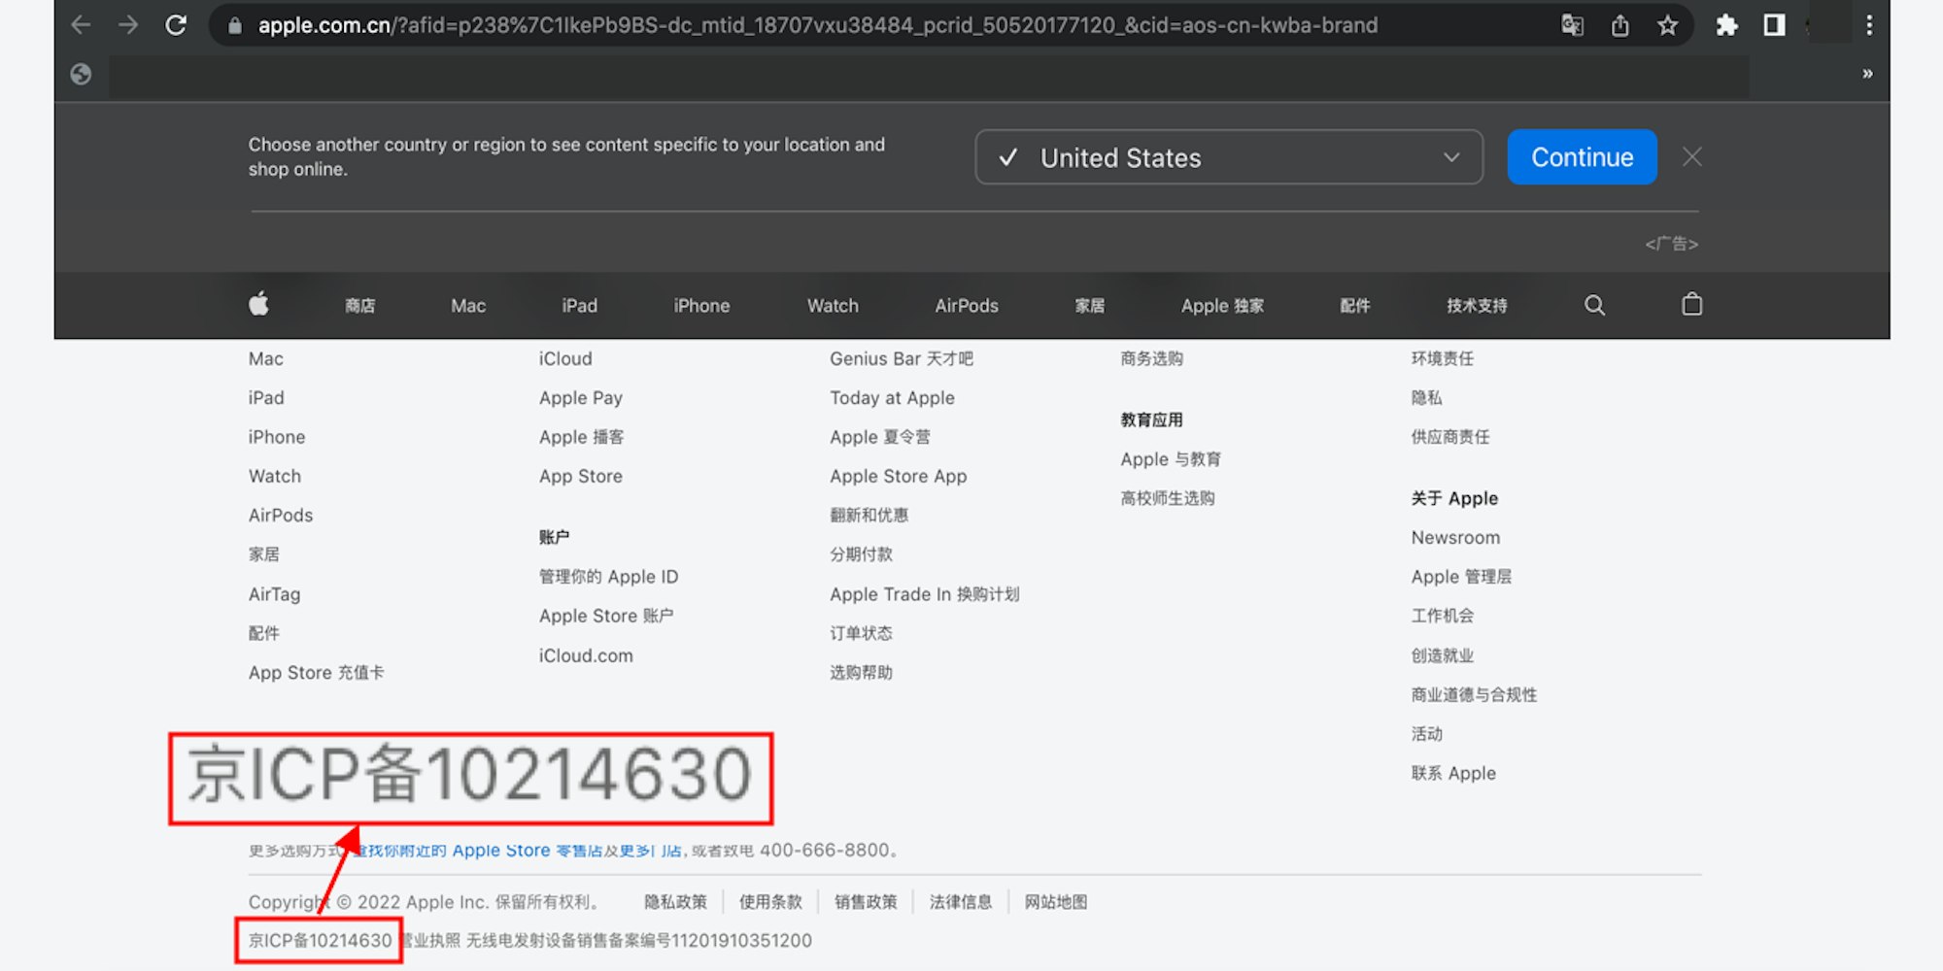Click the 使用条款 footer link
This screenshot has width=1943, height=971.
pyautogui.click(x=770, y=902)
